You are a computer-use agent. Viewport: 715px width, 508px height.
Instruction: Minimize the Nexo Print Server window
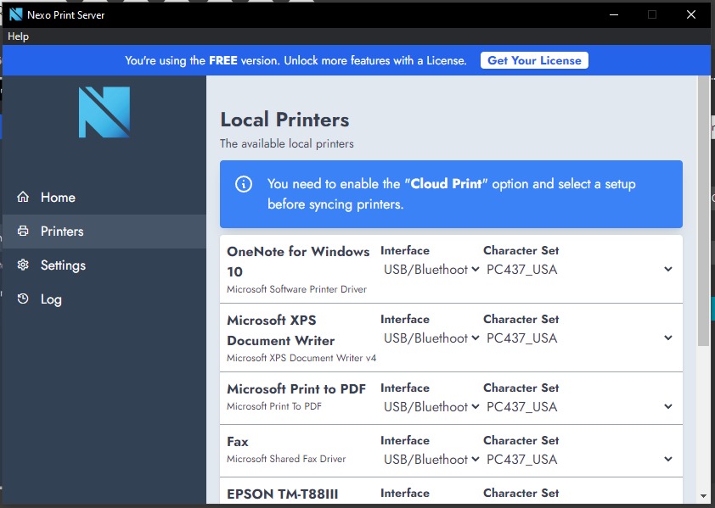click(x=614, y=14)
